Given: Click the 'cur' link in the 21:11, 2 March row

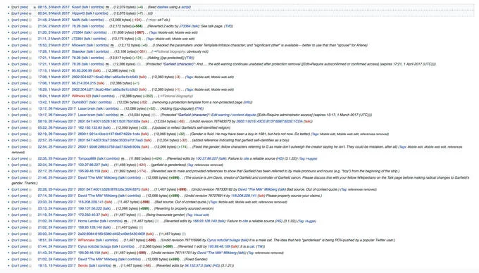Looking at the screenshot, I should pyautogui.click(x=15, y=39).
